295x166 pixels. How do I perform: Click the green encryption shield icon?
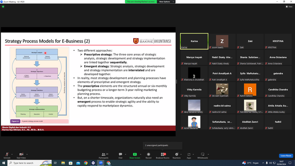pyautogui.click(x=3, y=6)
